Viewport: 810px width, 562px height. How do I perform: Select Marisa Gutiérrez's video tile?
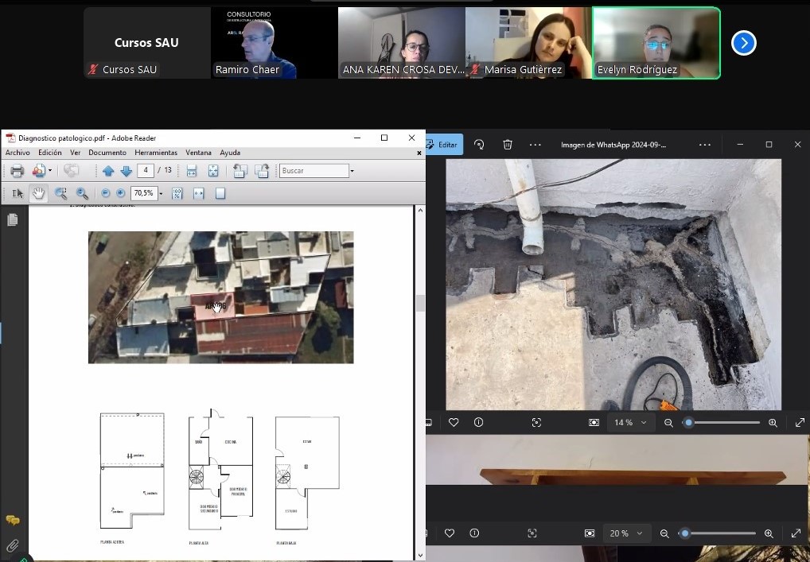(x=528, y=43)
